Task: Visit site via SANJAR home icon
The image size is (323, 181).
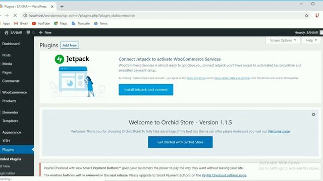Action: (13, 32)
